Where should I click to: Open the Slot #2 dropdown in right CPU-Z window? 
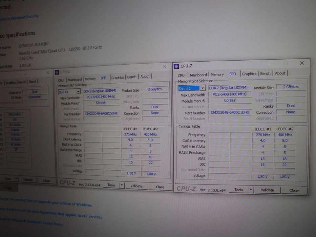tap(203, 88)
